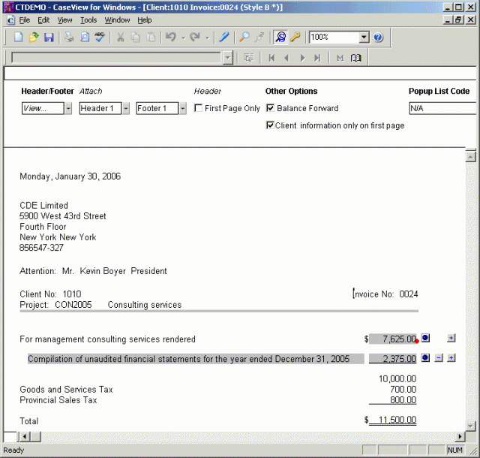The image size is (480, 458).
Task: Click the plus button beside 7,625.00
Action: point(451,339)
